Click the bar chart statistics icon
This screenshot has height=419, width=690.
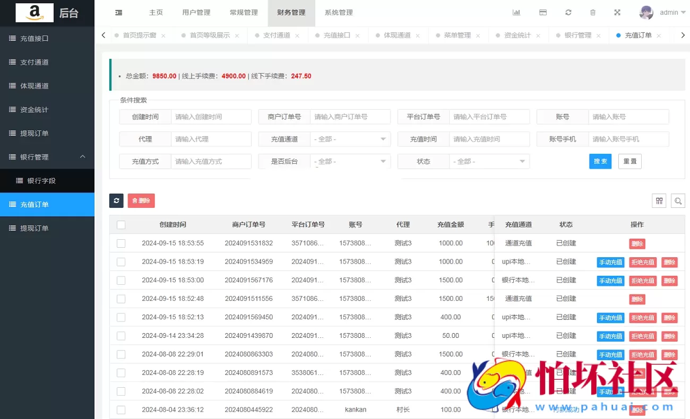point(516,12)
